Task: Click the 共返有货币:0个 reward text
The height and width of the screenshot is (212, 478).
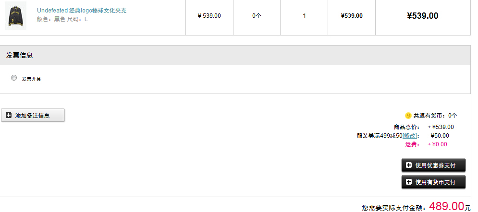Action: (435, 116)
